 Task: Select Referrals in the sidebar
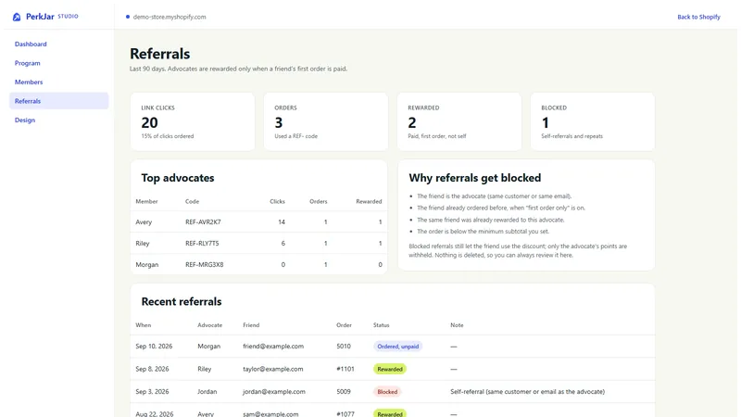click(59, 101)
